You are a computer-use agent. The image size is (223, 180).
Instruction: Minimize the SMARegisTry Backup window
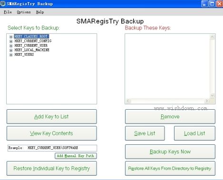[x=204, y=4]
